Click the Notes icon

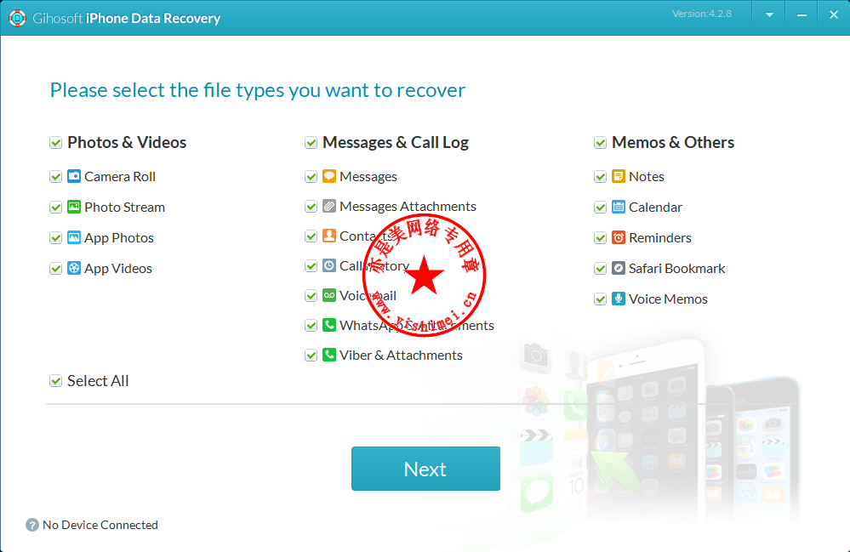(619, 176)
